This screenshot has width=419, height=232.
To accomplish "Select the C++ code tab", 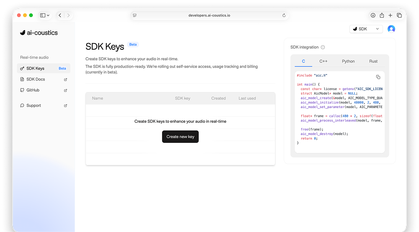I will pyautogui.click(x=323, y=61).
